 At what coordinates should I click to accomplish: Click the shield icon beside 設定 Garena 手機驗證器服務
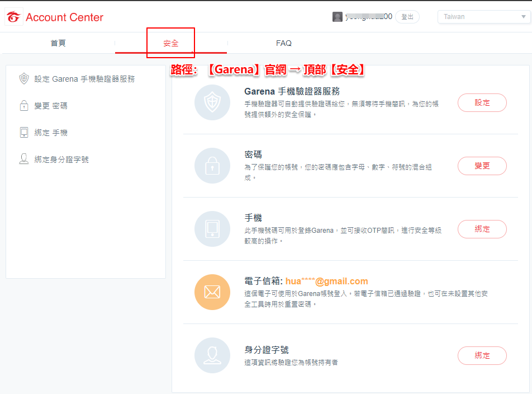[x=23, y=79]
